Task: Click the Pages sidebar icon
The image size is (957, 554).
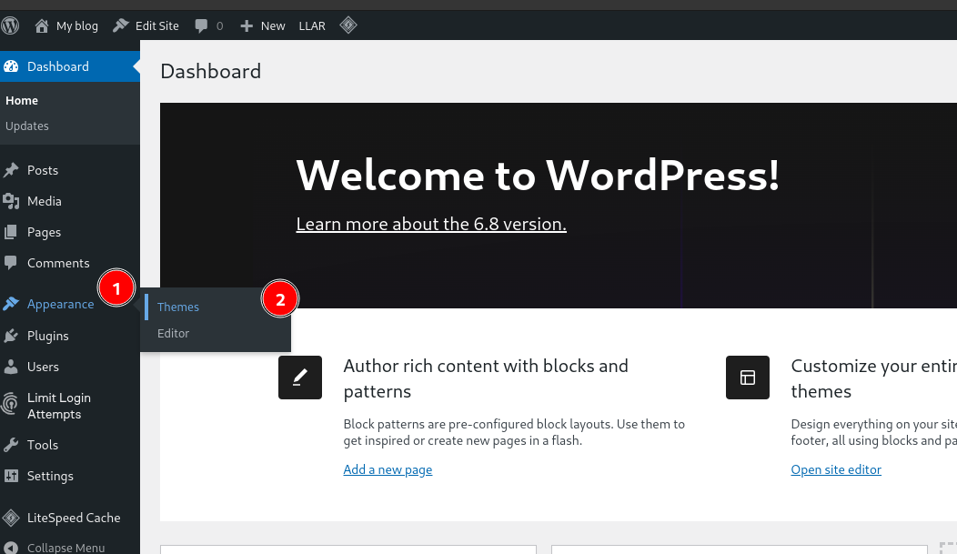Action: (15, 232)
